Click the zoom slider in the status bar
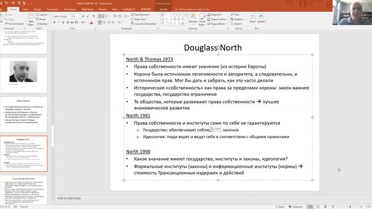 pos(350,207)
